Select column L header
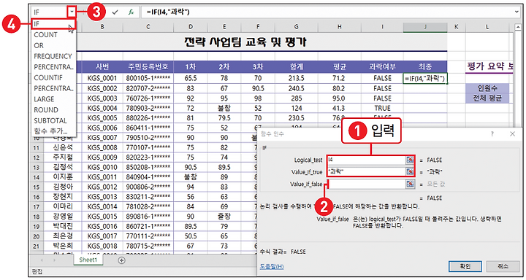 pos(487,27)
